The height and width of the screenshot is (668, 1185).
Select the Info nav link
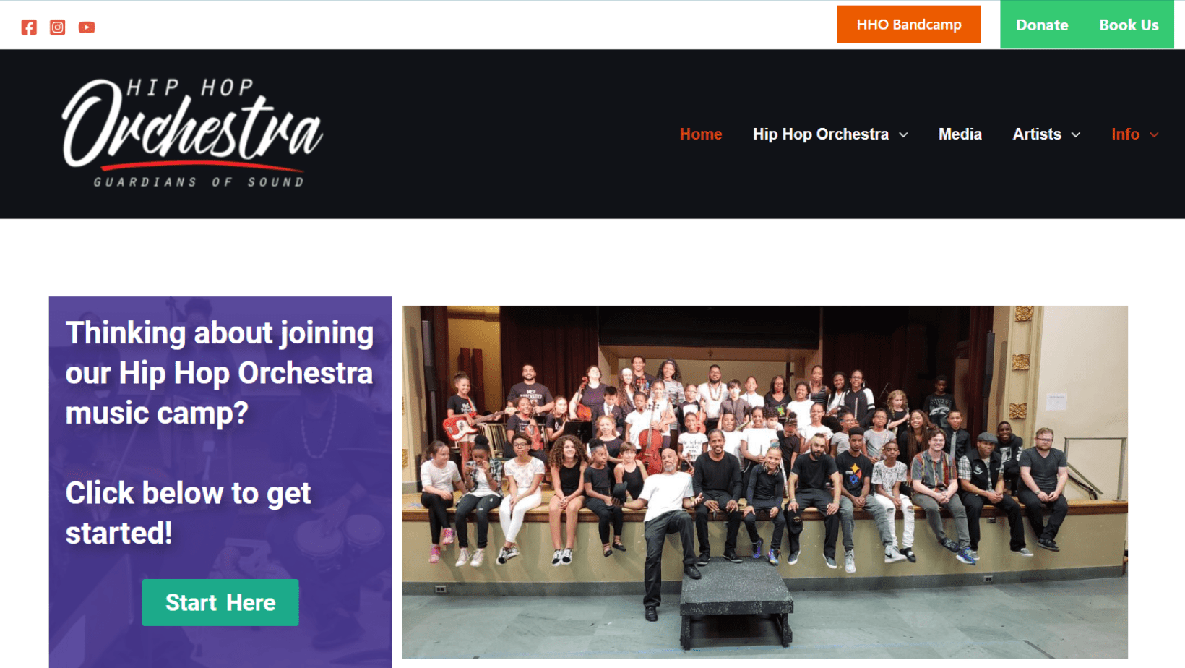coord(1125,134)
